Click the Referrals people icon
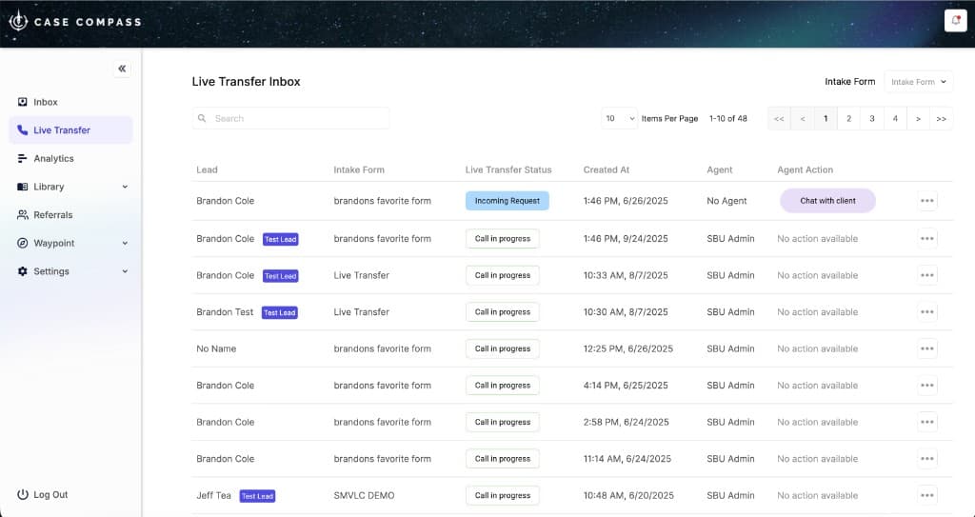Screen dimensions: 975x517 click(x=23, y=215)
